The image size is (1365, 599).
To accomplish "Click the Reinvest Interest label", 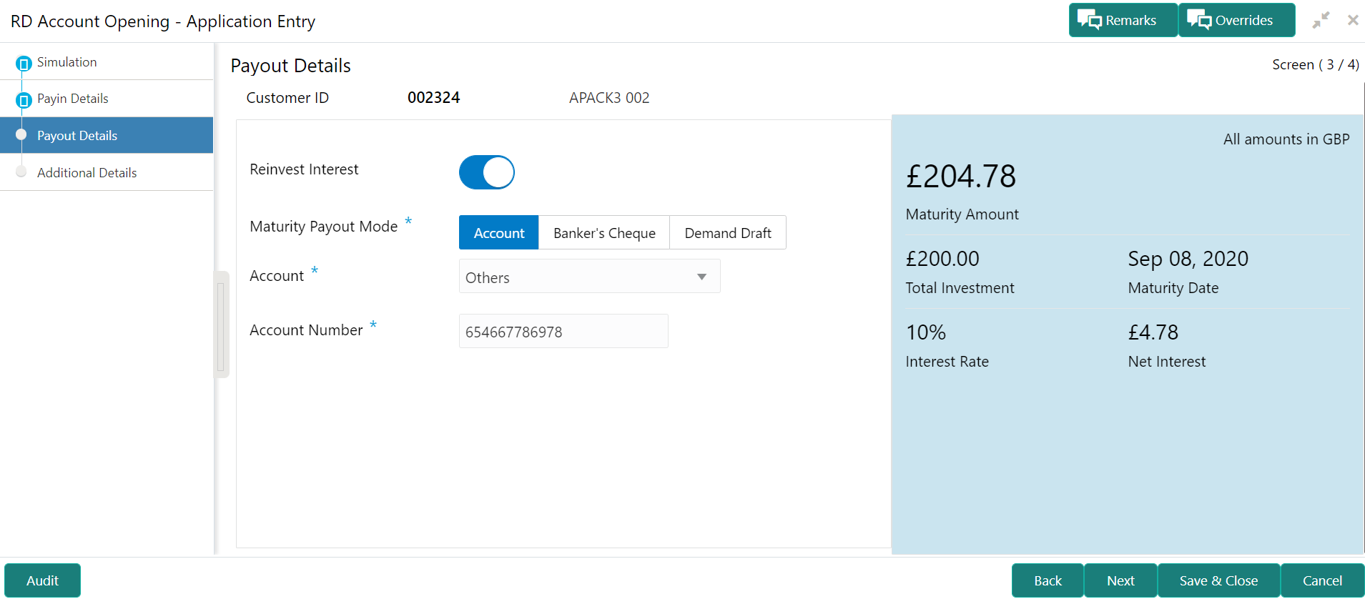I will click(x=304, y=169).
